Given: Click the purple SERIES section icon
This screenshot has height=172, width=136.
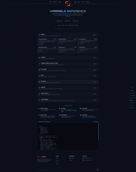Looking at the screenshot, I should (x=40, y=88).
